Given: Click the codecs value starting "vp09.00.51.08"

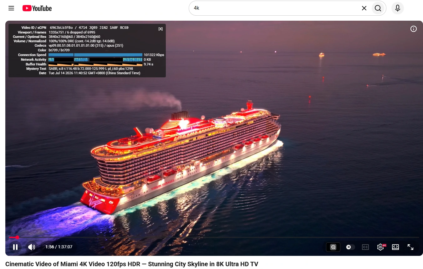Looking at the screenshot, I should [86, 45].
